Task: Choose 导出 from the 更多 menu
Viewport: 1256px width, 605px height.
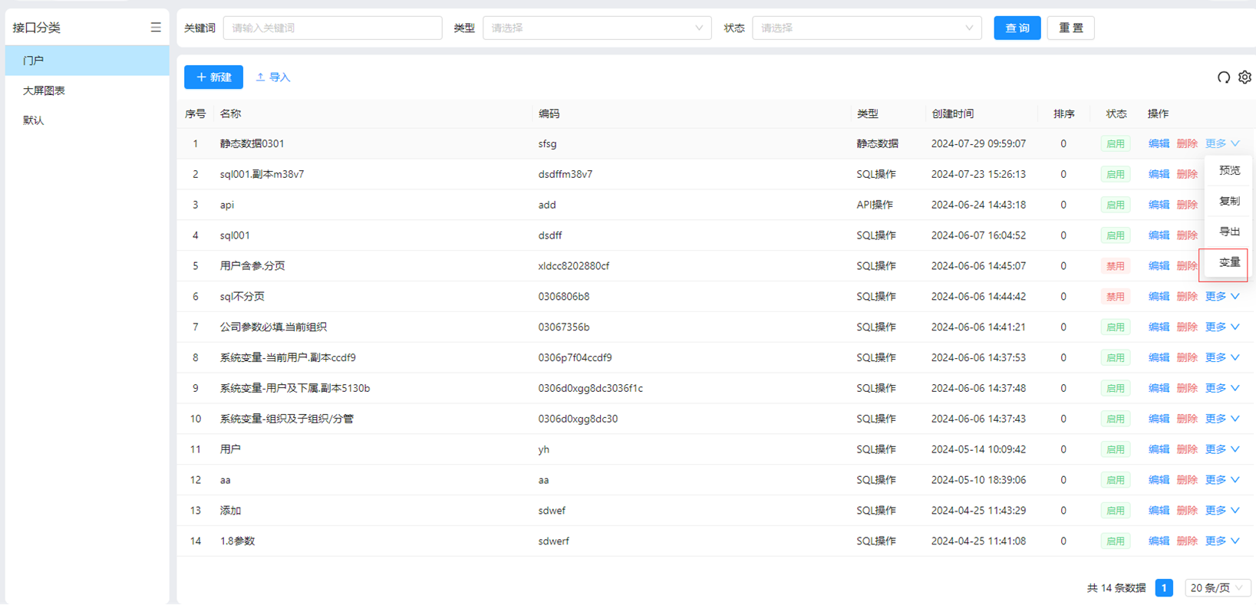Action: pyautogui.click(x=1229, y=232)
